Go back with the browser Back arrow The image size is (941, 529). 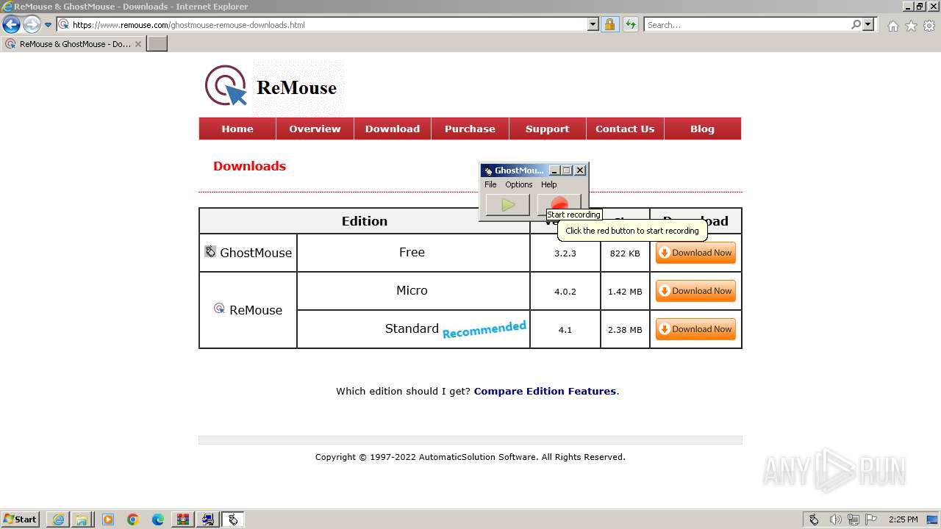click(11, 25)
